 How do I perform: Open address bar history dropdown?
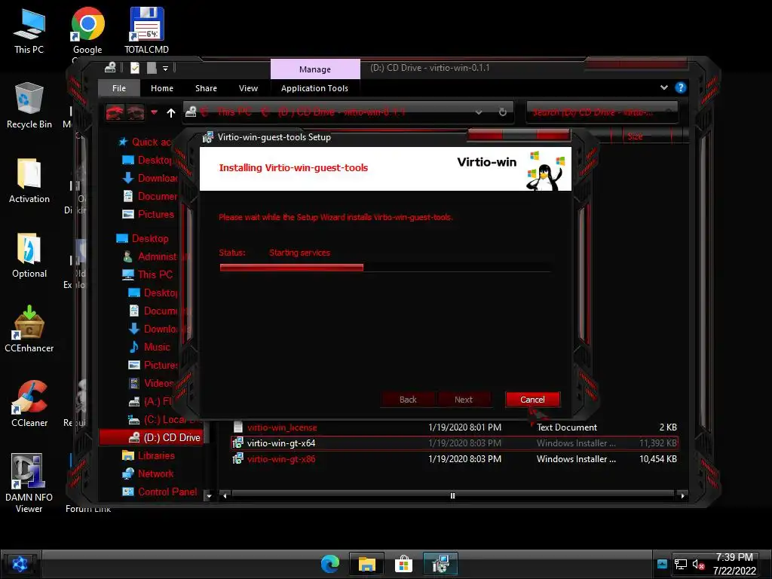pyautogui.click(x=479, y=112)
